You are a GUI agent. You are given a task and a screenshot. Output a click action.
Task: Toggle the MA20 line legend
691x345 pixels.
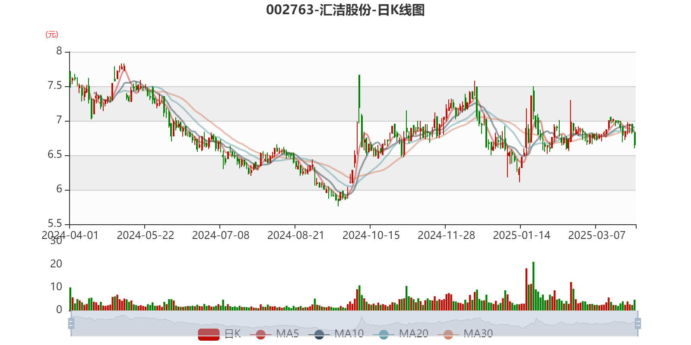coord(401,334)
